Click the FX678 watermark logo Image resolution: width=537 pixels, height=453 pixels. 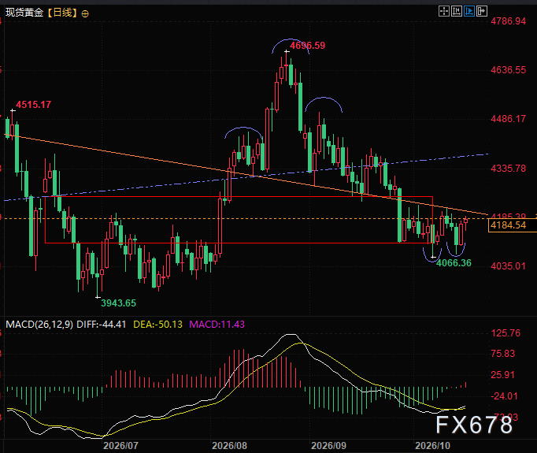[x=474, y=425]
